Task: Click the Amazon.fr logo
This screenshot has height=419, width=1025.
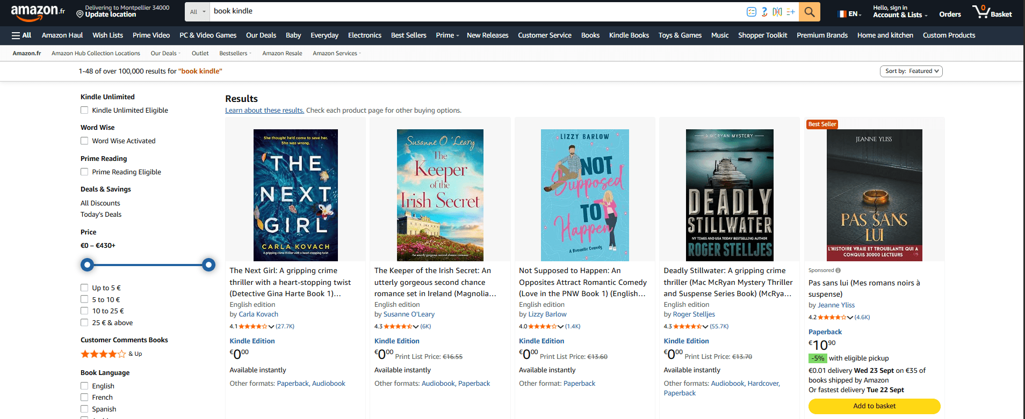Action: tap(38, 12)
